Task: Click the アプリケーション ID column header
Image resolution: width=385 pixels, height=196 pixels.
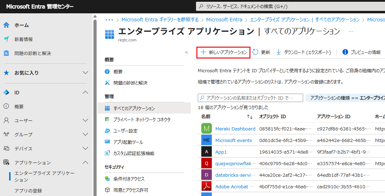Action: (334, 117)
